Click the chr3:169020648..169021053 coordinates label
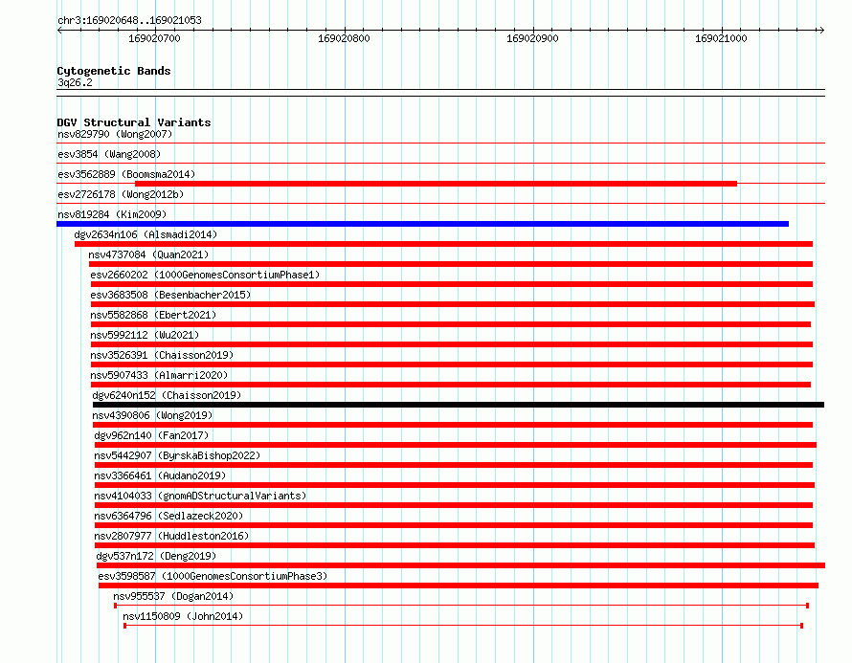The width and height of the screenshot is (852, 663). (129, 20)
